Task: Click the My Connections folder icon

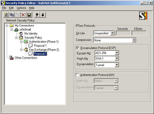Action: click(12, 25)
